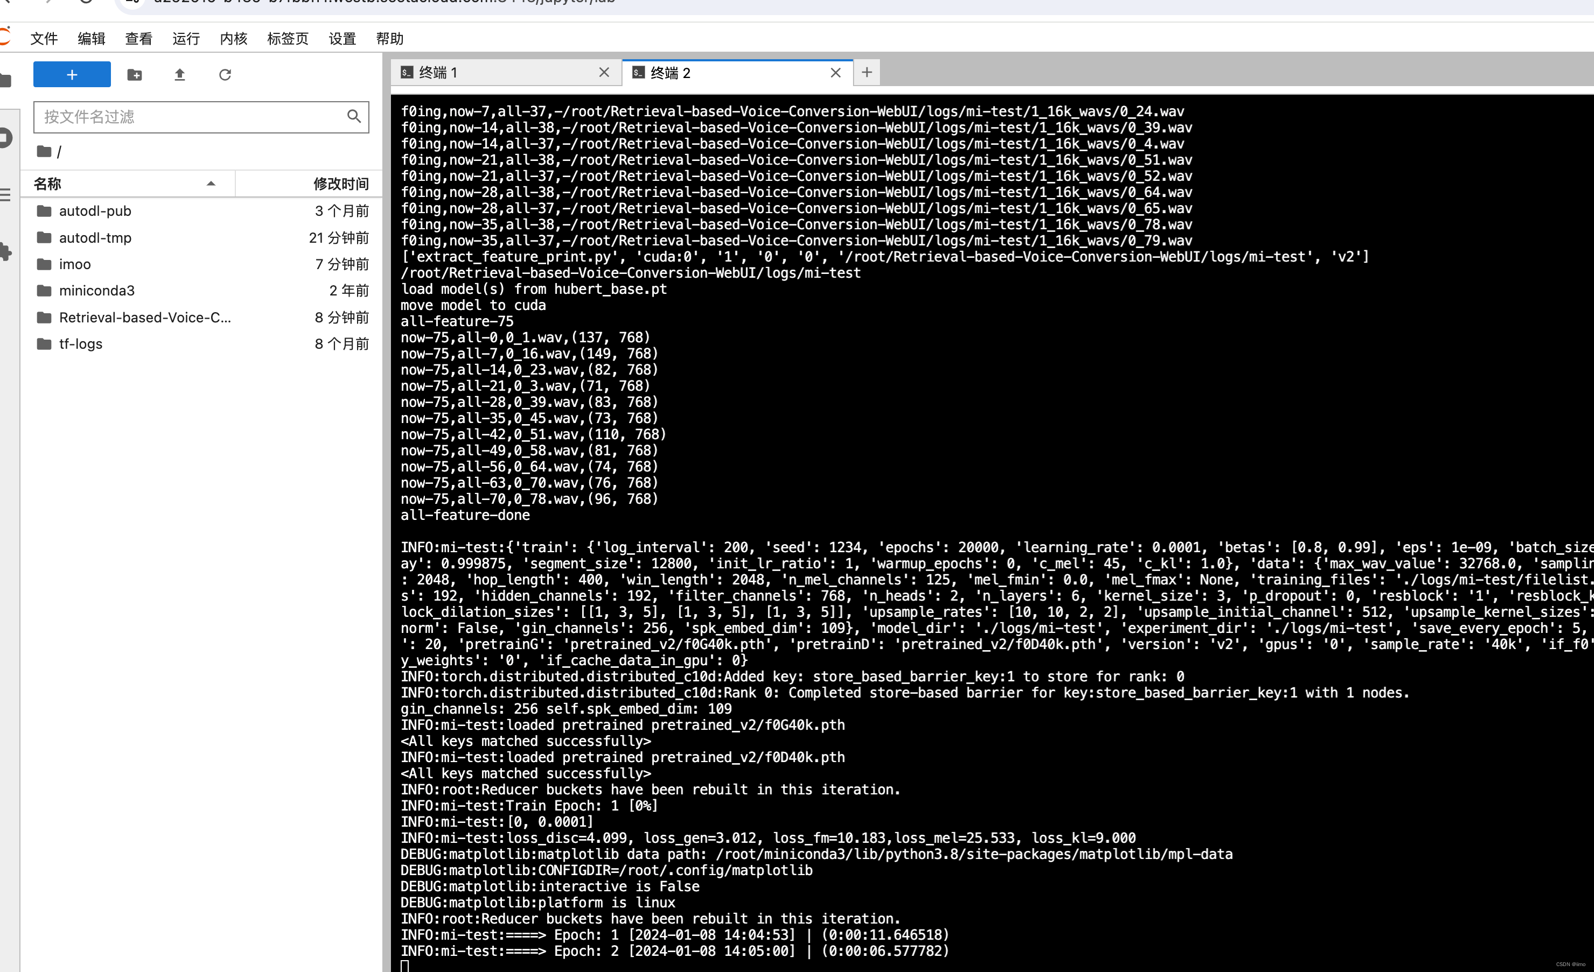Sort files by 修改时间 column

click(340, 184)
